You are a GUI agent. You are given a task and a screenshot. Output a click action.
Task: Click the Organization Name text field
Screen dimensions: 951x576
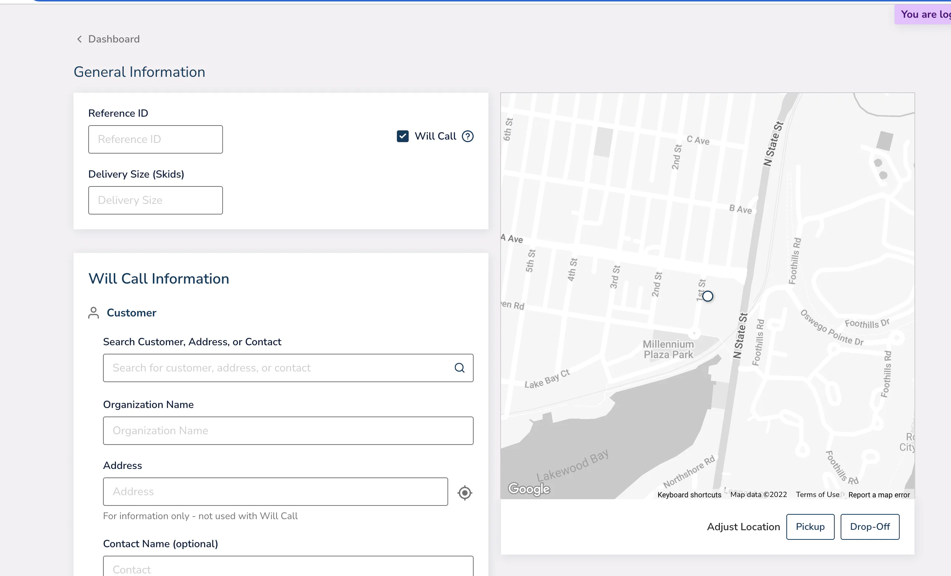click(x=288, y=431)
